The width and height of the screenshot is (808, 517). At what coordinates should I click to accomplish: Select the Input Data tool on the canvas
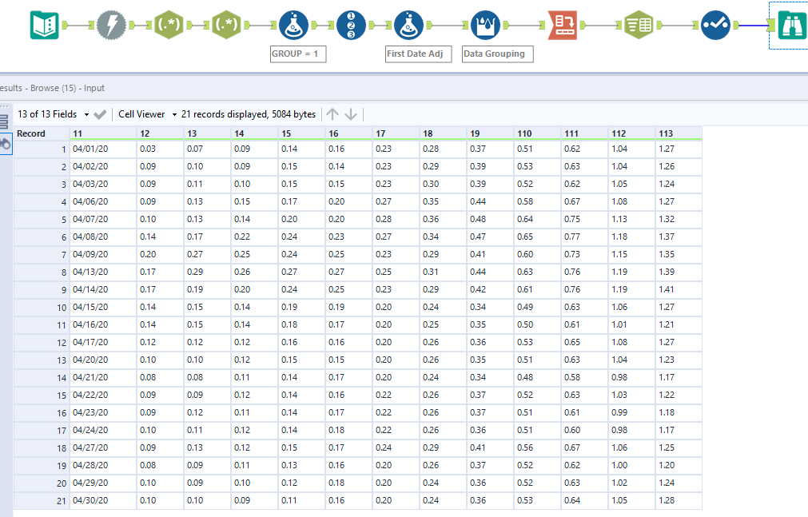point(44,24)
